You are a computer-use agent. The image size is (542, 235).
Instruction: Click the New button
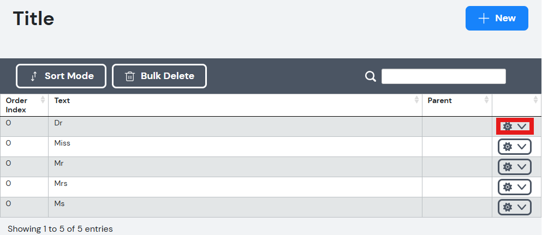pos(497,19)
